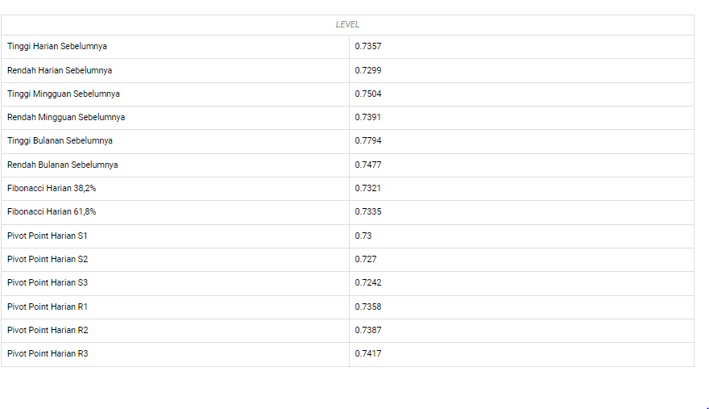This screenshot has width=709, height=409.
Task: Select the Pivot Point Harian S2 label
Action: point(48,259)
